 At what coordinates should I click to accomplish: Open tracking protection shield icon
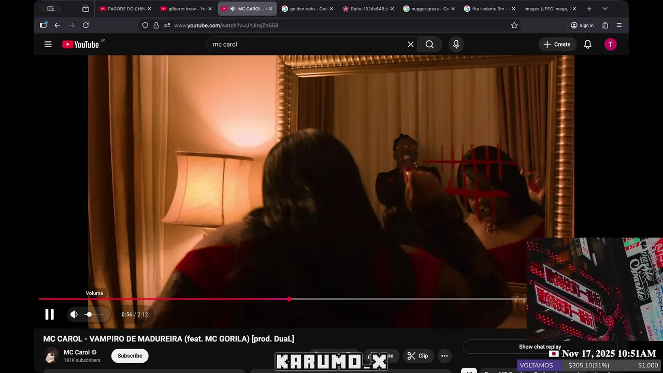pos(145,25)
